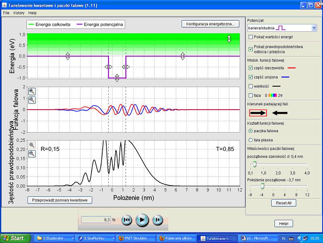Expand the Eksplorator taskbar group arrow
This screenshot has width=323, height=243.
tap(73, 239)
